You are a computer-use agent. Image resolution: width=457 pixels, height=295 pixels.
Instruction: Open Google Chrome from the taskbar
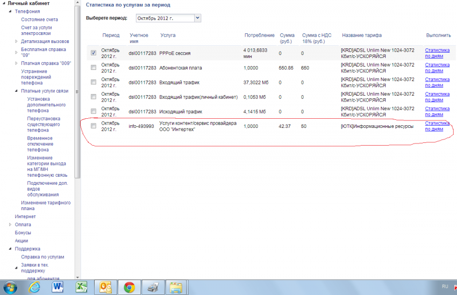pos(128,287)
